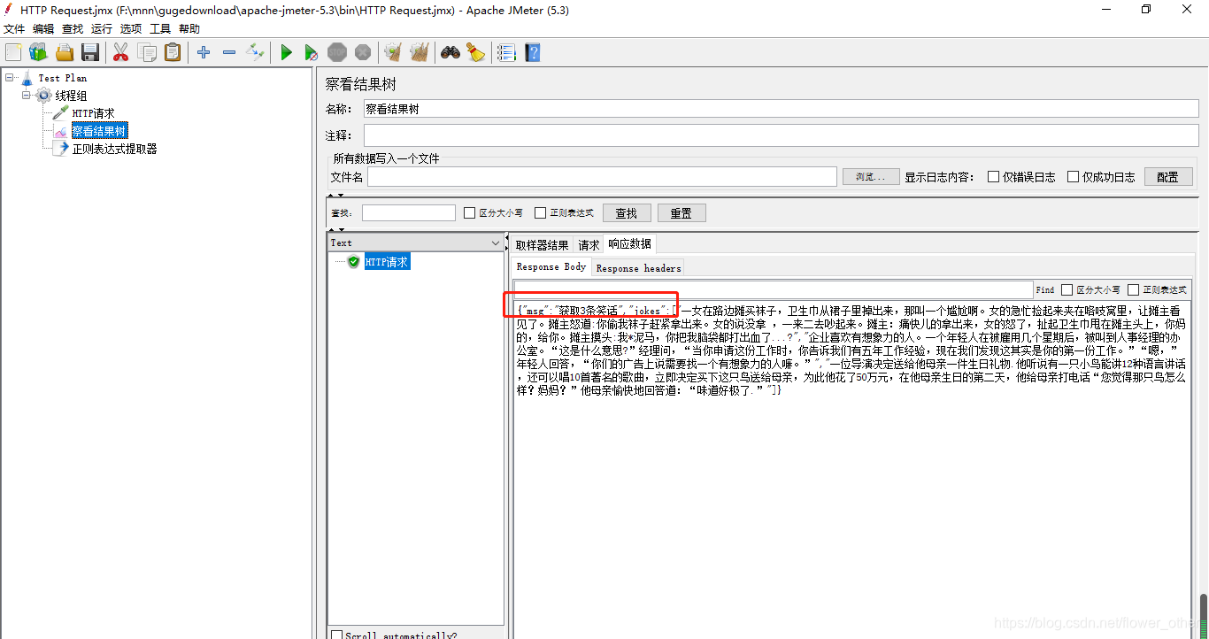
Task: Collapse all nodes with minus icon
Action: (229, 52)
